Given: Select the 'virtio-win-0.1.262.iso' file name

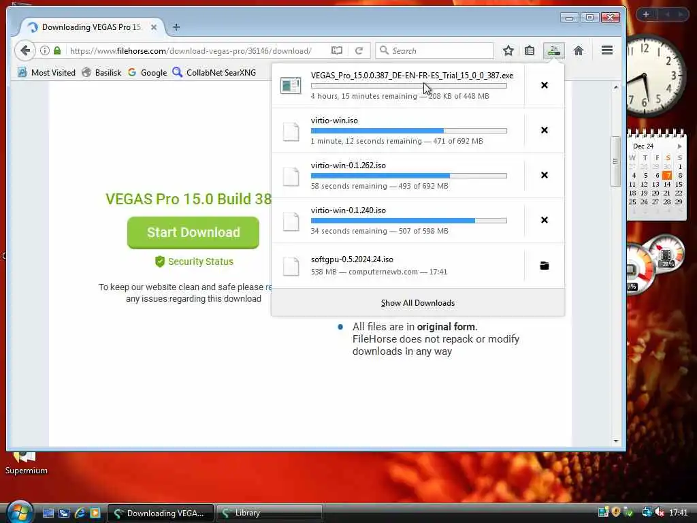Looking at the screenshot, I should coord(348,165).
